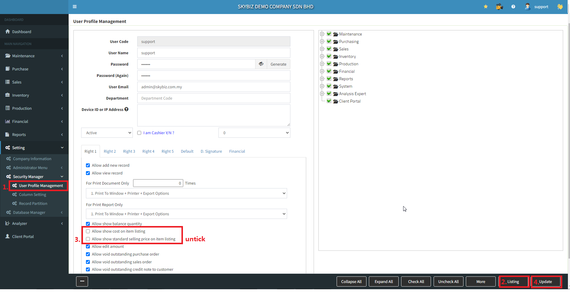
Task: Uncheck 'Allow edit amount' checkbox
Action: pos(88,247)
